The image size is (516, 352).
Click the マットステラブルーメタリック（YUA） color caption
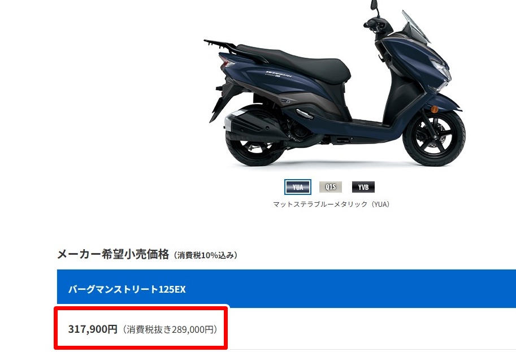[x=331, y=205]
